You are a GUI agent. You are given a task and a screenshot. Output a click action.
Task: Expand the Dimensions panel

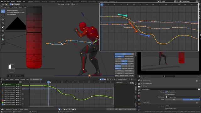[146, 81]
